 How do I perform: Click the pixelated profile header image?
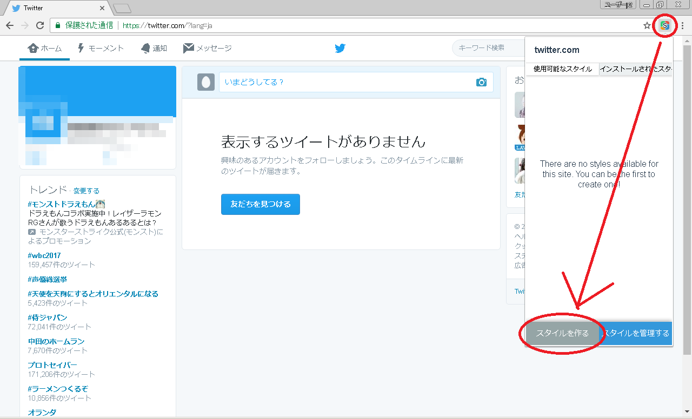pos(97,92)
